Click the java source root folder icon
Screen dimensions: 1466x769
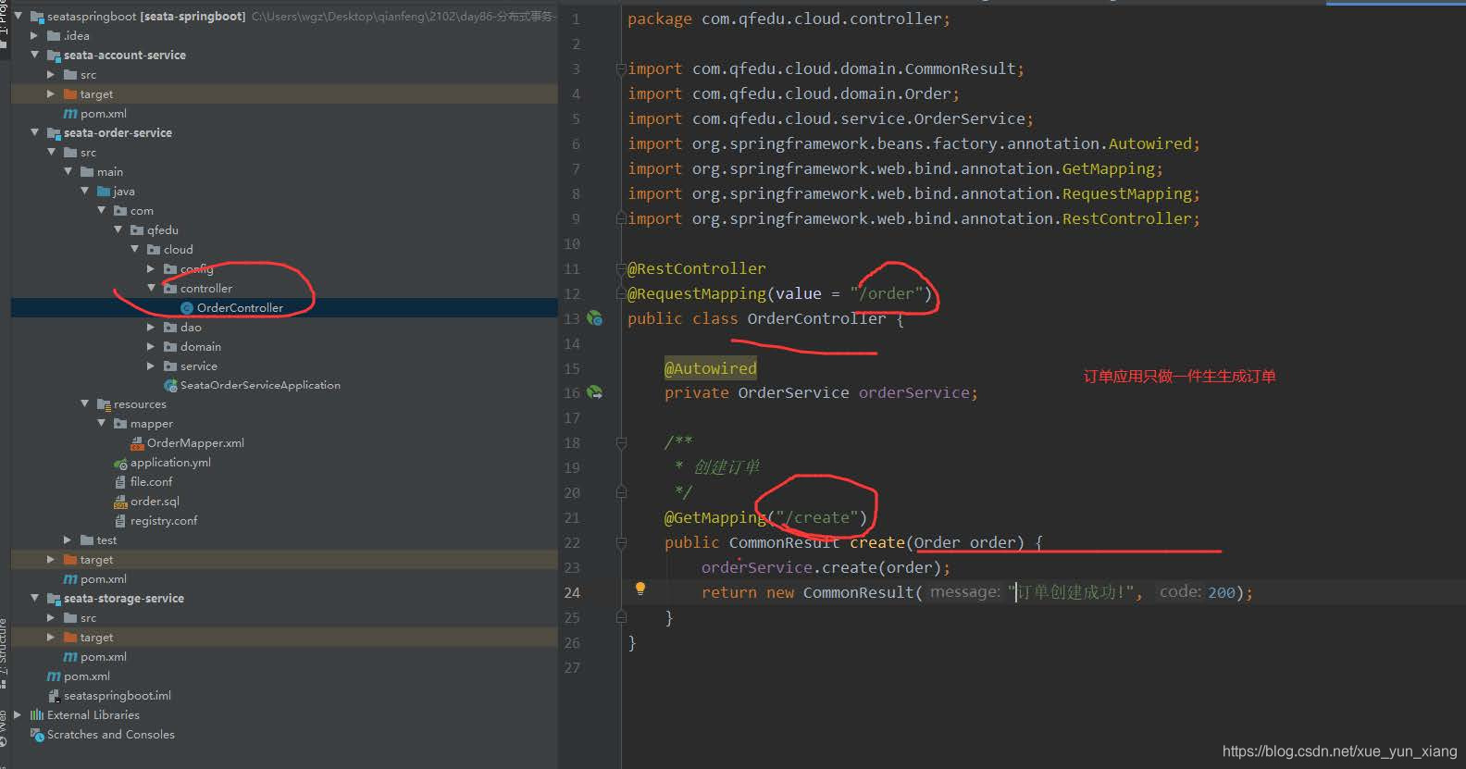point(104,192)
